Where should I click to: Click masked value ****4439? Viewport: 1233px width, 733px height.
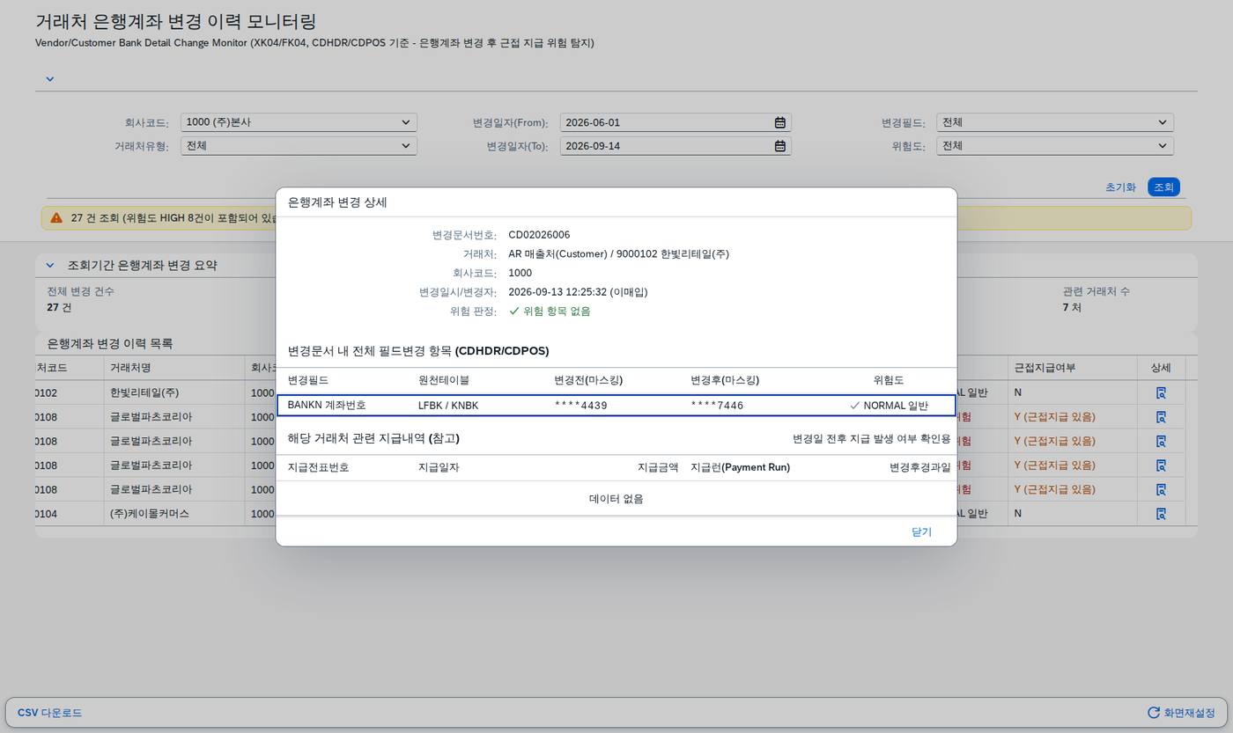click(580, 406)
